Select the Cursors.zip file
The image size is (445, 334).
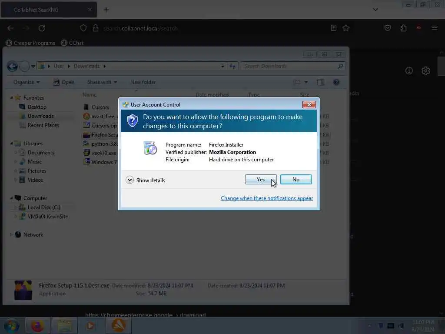click(100, 125)
